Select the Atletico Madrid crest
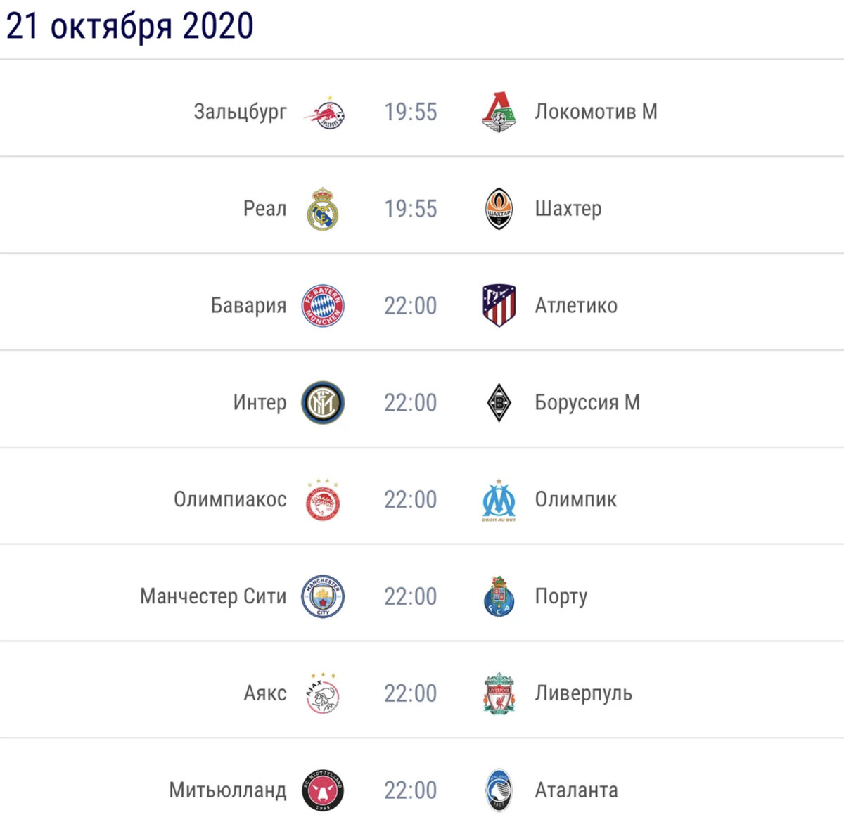Screen dimensions: 844x834 tap(499, 306)
